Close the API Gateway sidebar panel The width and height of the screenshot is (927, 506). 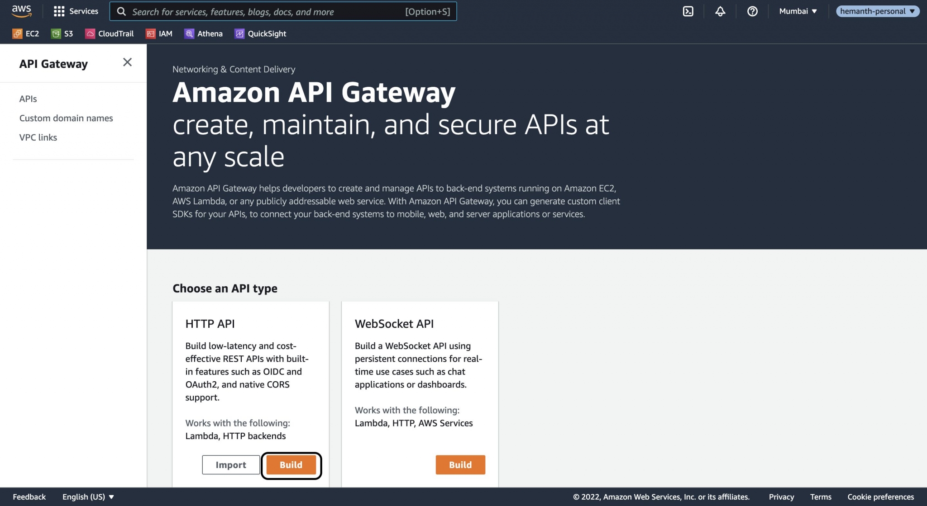tap(127, 62)
